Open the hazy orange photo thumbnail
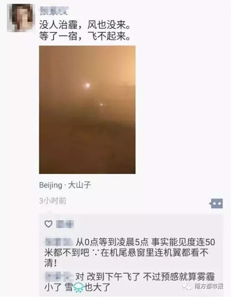The width and height of the screenshot is (232, 297). coord(87,110)
